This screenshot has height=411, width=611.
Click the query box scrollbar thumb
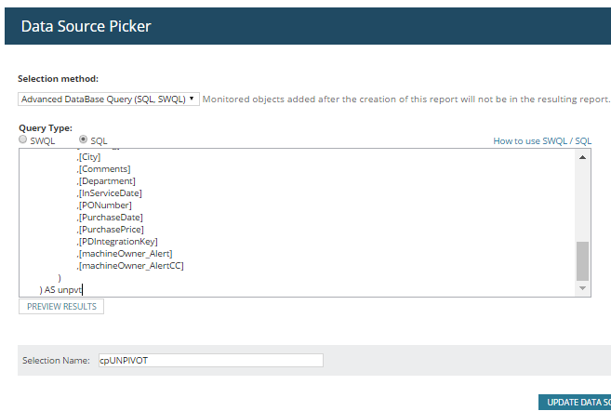(583, 260)
